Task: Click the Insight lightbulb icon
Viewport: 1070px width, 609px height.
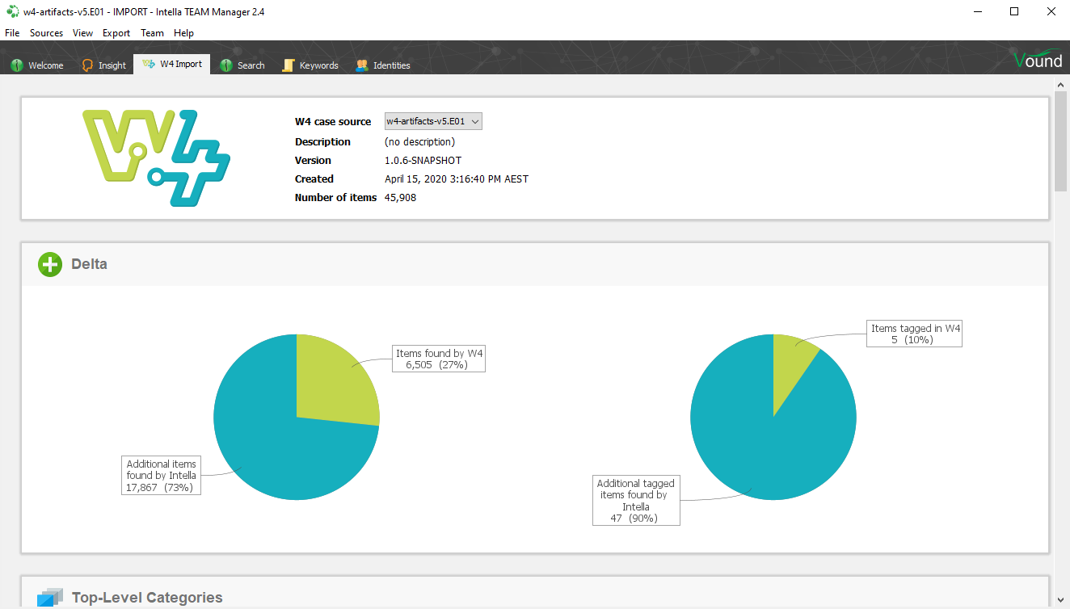Action: click(88, 65)
